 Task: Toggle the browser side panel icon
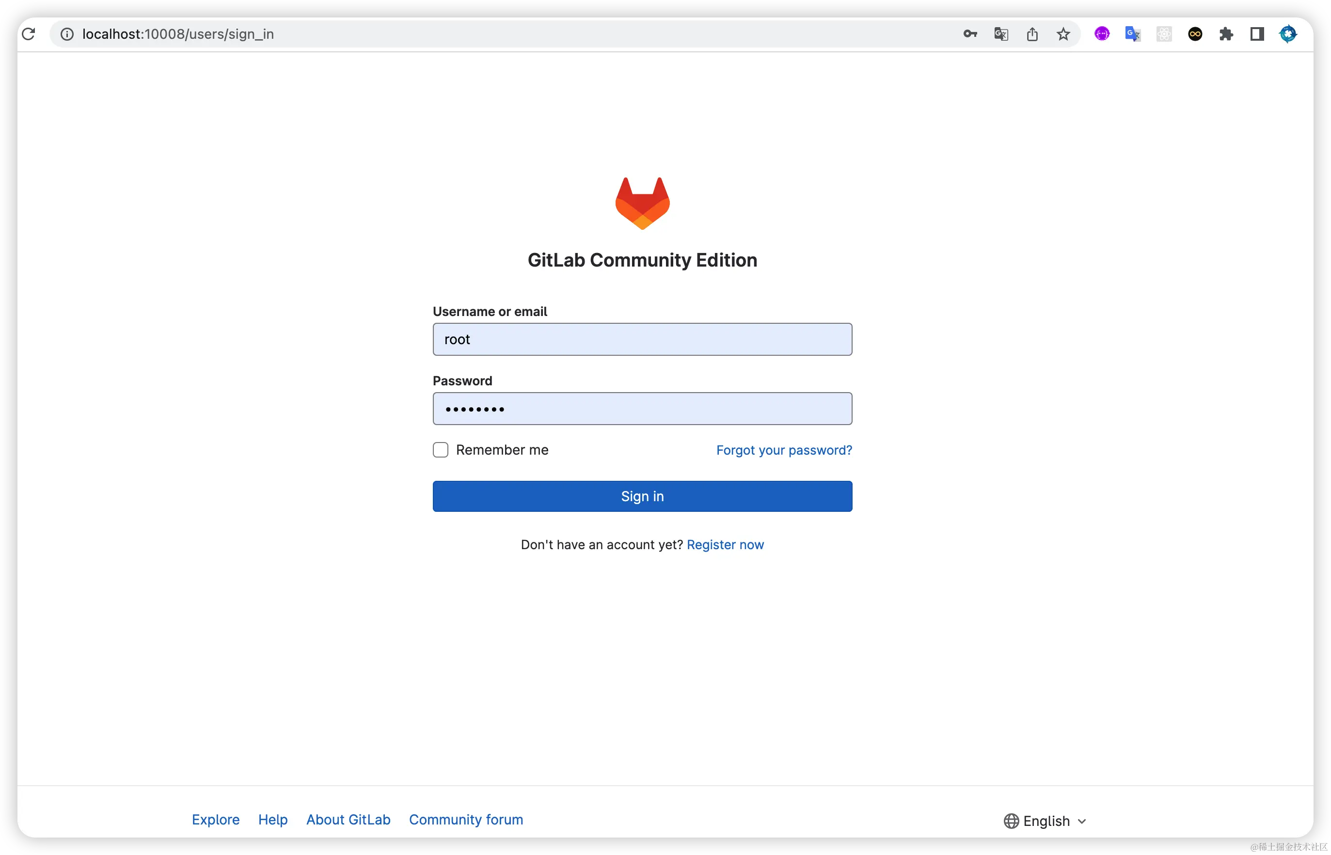[x=1257, y=34]
